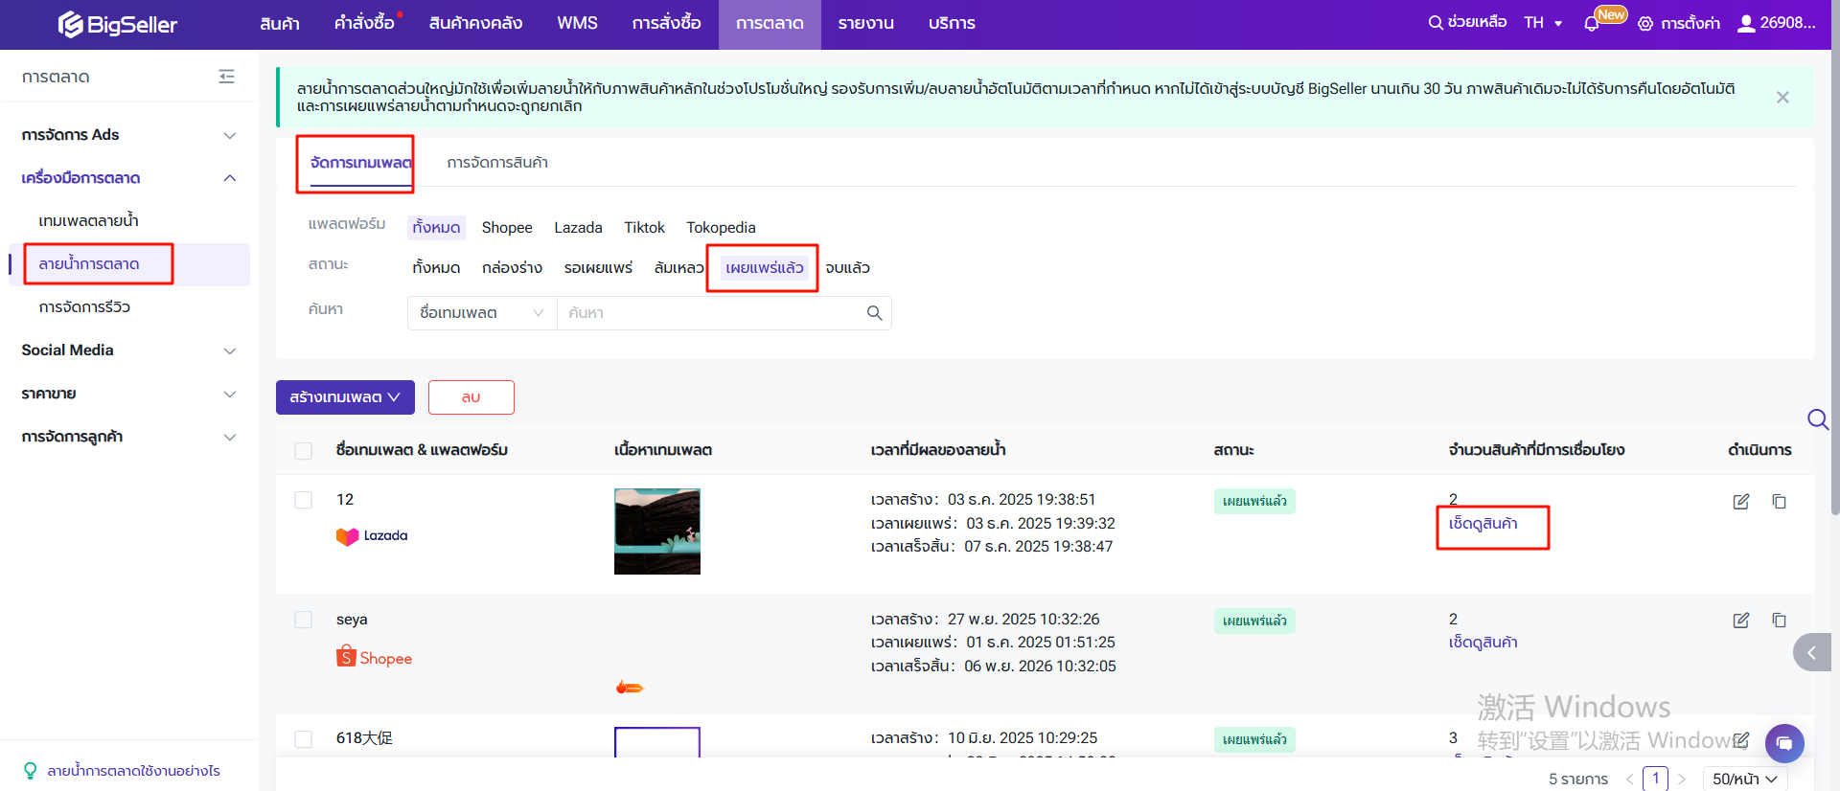Screen dimensions: 1840x791
Task: Check the box for template 12
Action: point(304,500)
